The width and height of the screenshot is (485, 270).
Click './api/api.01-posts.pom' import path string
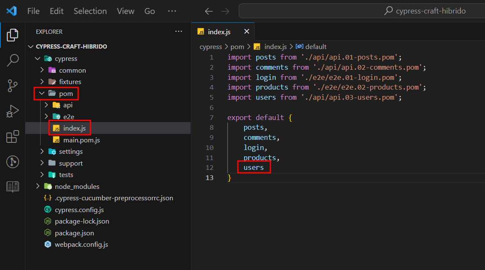pyautogui.click(x=349, y=57)
